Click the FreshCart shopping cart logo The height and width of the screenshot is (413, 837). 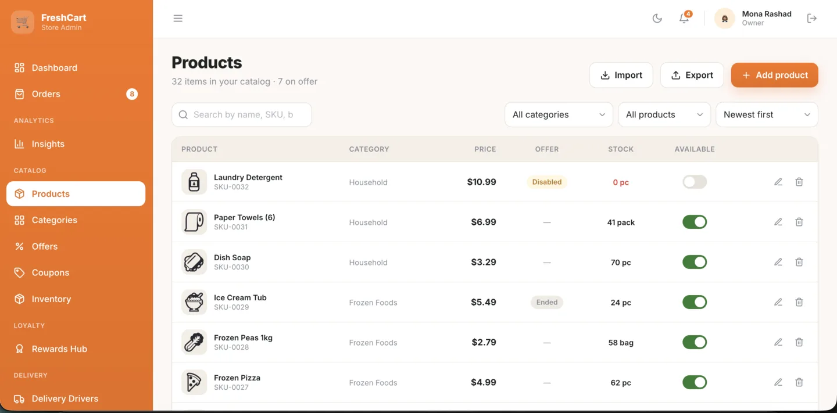coord(23,22)
